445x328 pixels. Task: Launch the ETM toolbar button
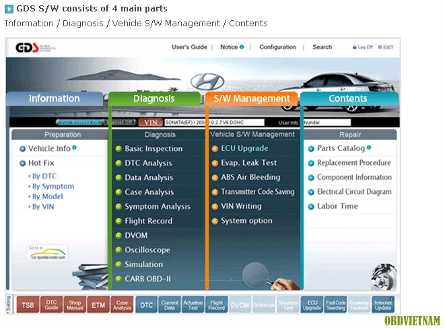[x=98, y=305]
